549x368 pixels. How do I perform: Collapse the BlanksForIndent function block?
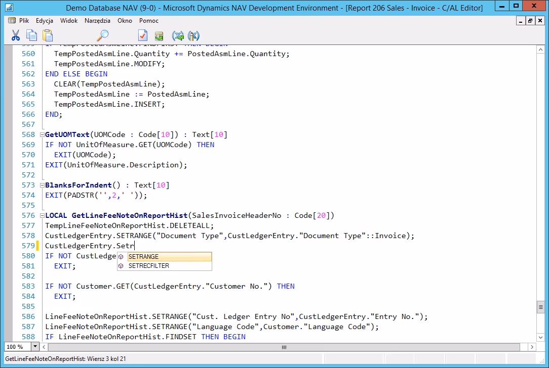coord(42,185)
